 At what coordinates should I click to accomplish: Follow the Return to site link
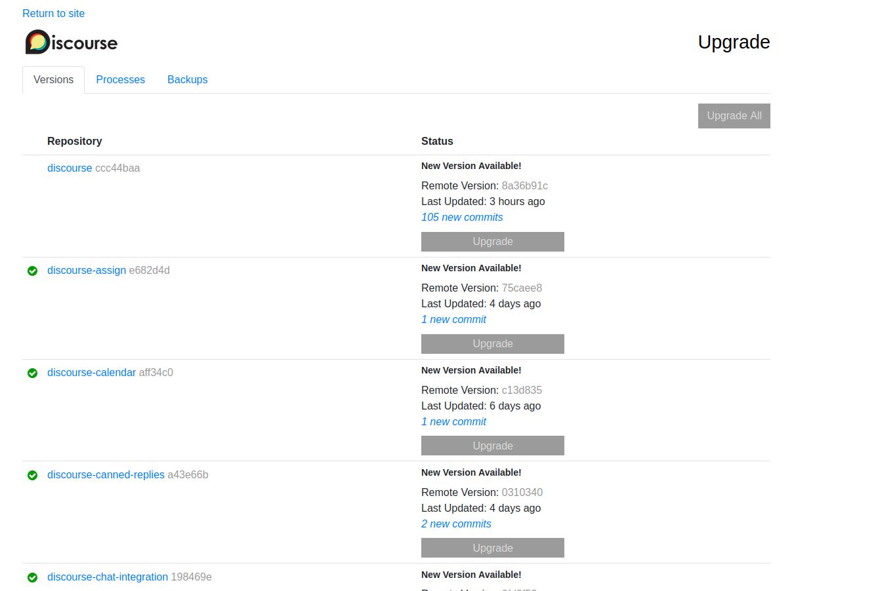[53, 13]
